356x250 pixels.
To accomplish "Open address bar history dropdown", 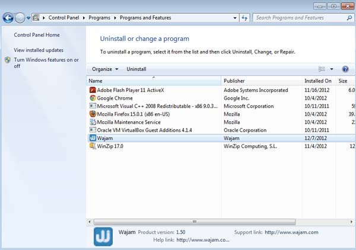I will point(235,18).
